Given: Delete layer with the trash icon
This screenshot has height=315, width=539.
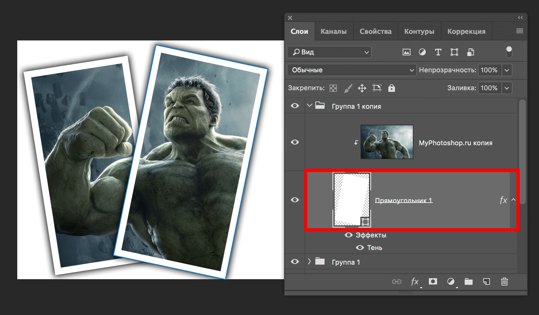Looking at the screenshot, I should tap(504, 282).
